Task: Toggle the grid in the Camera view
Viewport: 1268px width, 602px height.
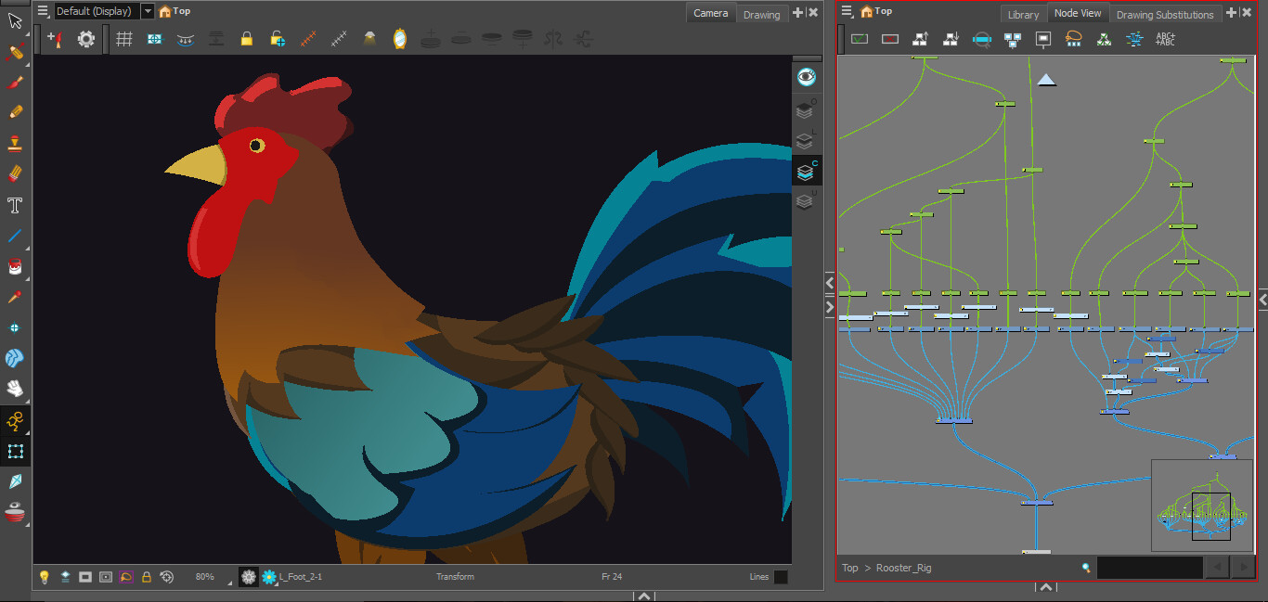Action: tap(124, 38)
